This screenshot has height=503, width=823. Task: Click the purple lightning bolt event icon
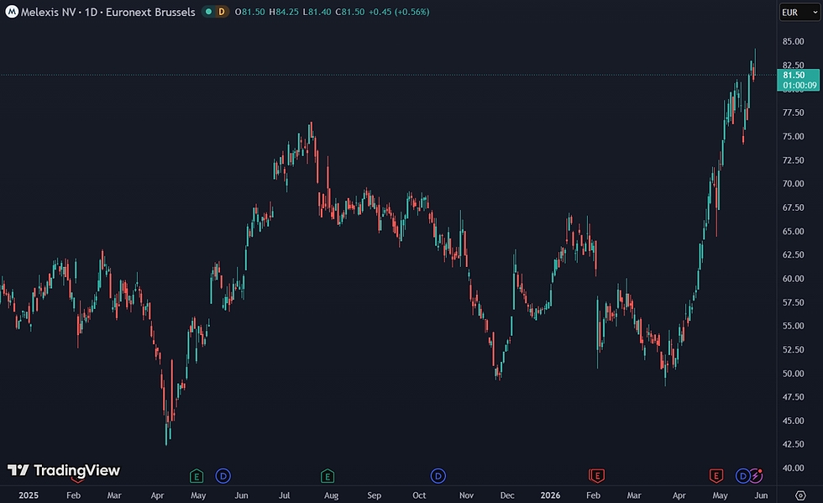[x=756, y=475]
